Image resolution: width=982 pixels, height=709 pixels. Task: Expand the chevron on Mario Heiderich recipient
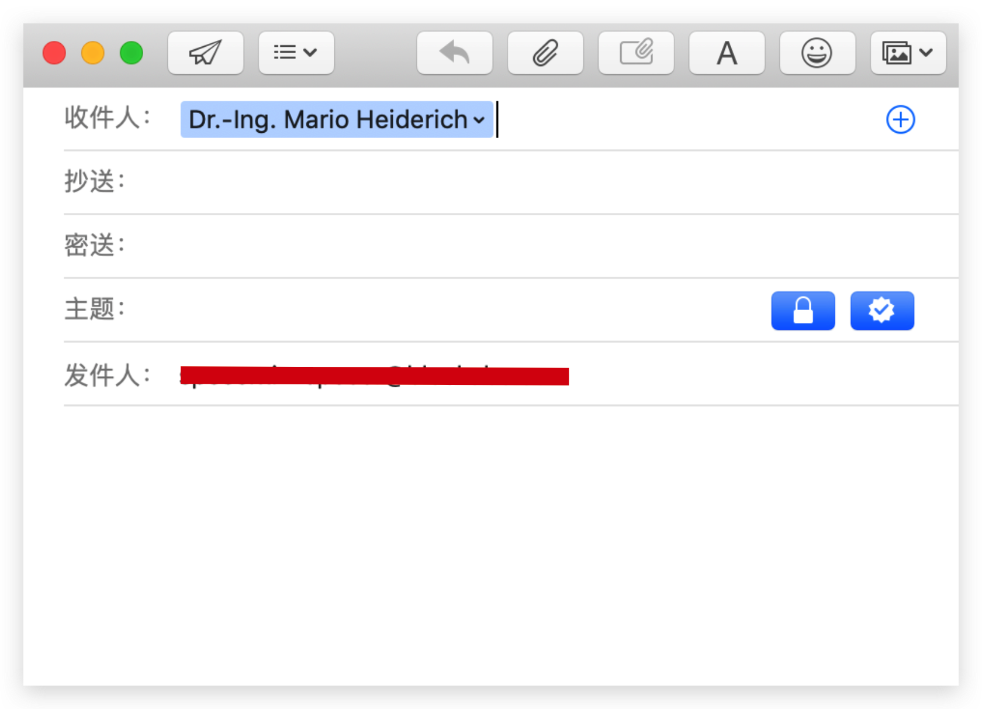479,121
